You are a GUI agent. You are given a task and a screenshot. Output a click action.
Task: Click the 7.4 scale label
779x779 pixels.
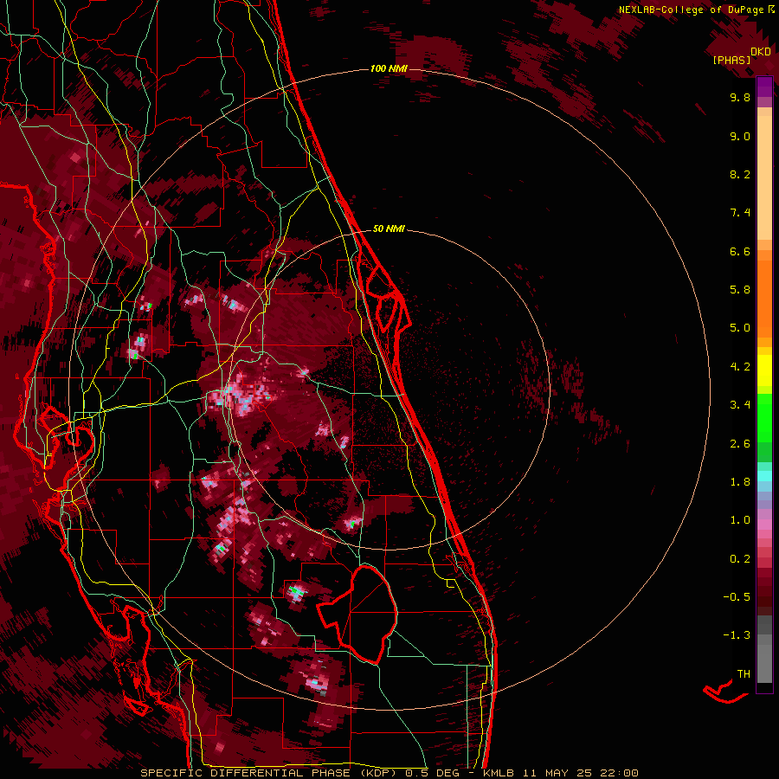click(740, 213)
